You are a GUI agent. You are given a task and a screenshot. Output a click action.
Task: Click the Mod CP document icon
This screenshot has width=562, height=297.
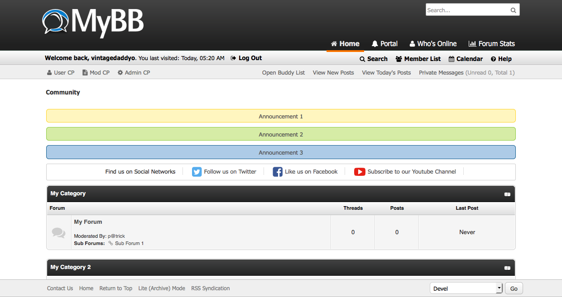[85, 73]
